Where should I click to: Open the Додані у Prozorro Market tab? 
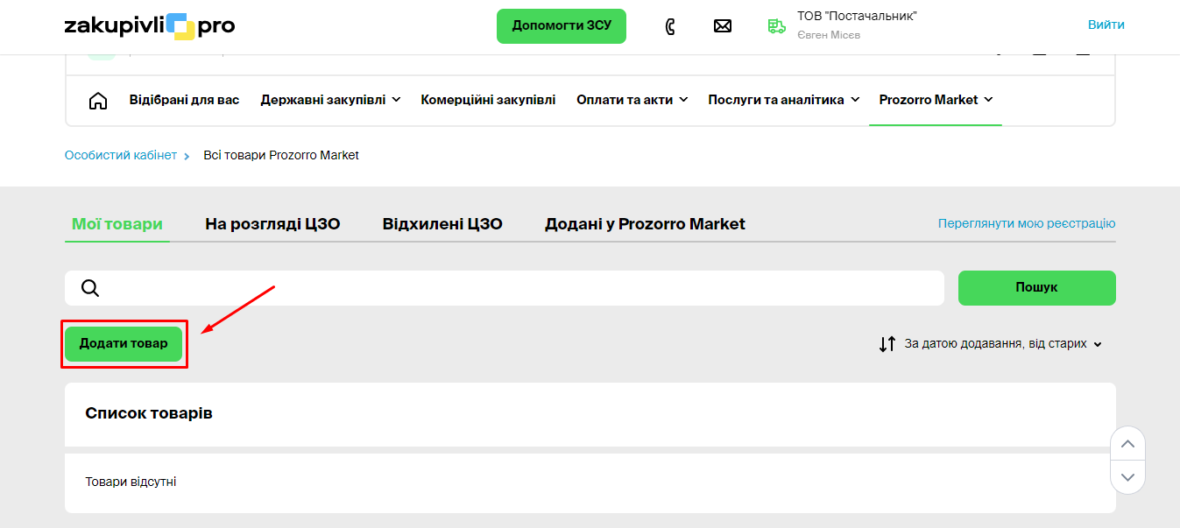(x=645, y=224)
